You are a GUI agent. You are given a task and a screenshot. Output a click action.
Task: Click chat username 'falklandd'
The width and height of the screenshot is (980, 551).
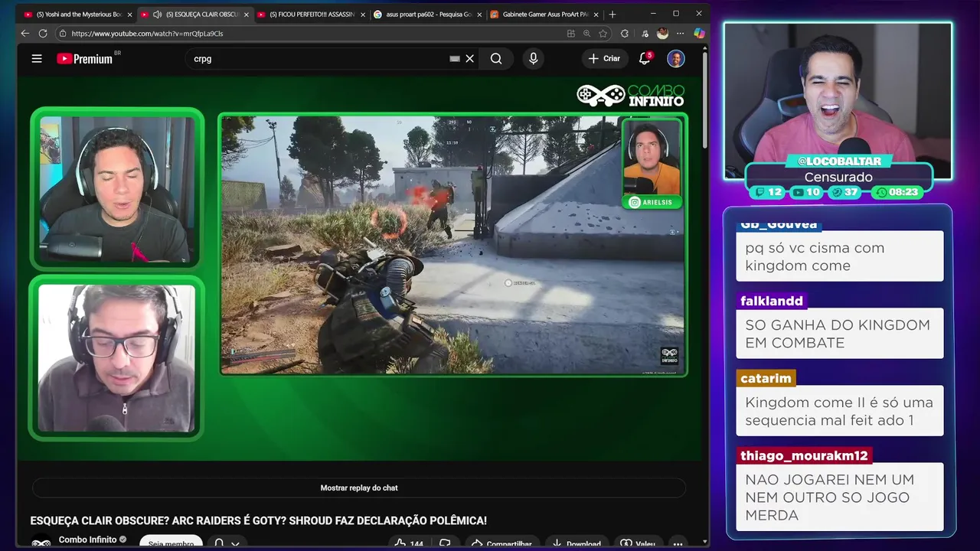click(x=772, y=301)
